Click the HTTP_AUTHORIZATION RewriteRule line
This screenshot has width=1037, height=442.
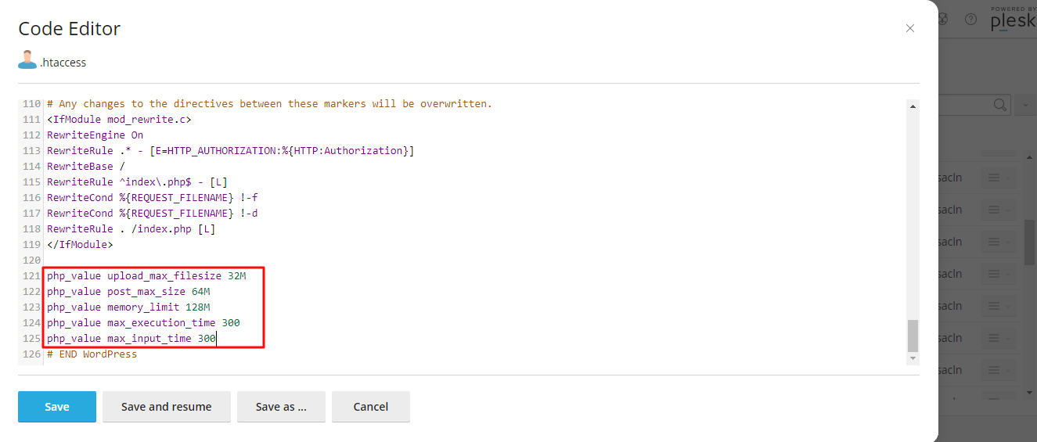[x=230, y=151]
